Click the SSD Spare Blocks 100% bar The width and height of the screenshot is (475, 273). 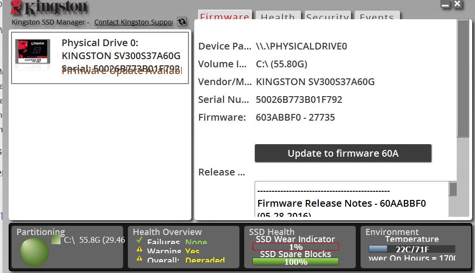click(x=296, y=261)
